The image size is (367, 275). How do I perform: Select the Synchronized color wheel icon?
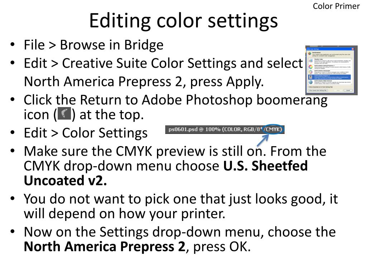tap(310, 54)
